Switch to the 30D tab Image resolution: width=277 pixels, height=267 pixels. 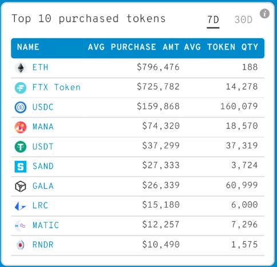pyautogui.click(x=243, y=20)
